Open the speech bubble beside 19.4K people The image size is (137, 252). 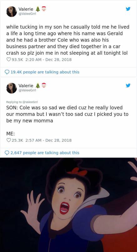click(7, 72)
